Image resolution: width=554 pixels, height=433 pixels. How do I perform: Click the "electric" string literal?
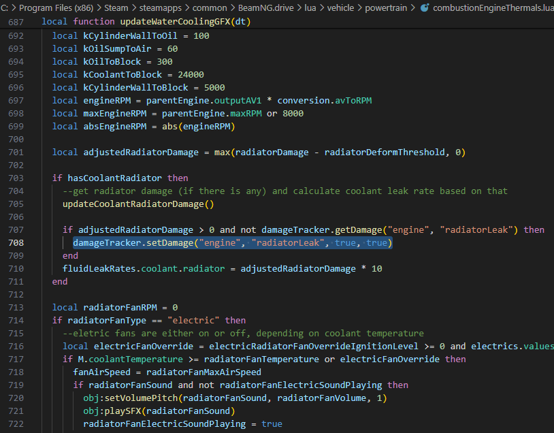coord(193,320)
